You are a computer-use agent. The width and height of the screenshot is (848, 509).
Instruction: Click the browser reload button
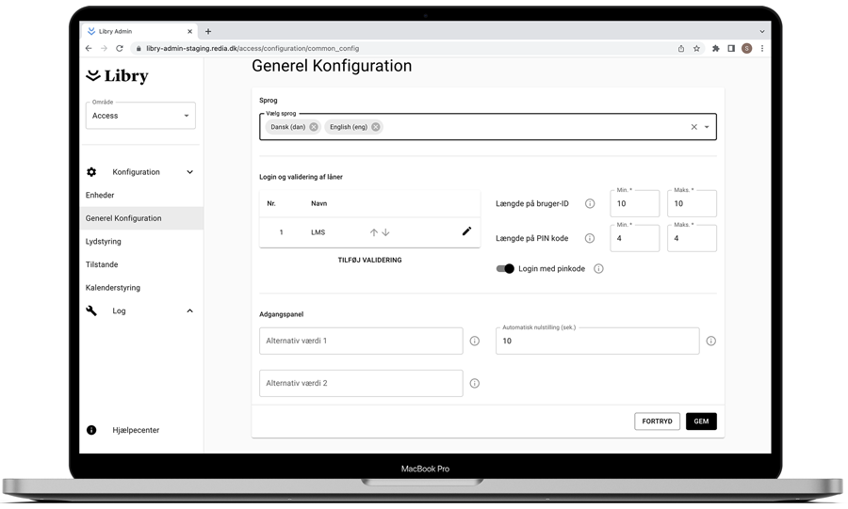pyautogui.click(x=120, y=49)
